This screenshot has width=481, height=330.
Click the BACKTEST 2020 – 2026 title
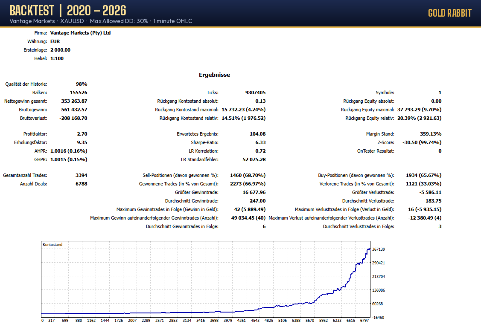click(68, 11)
